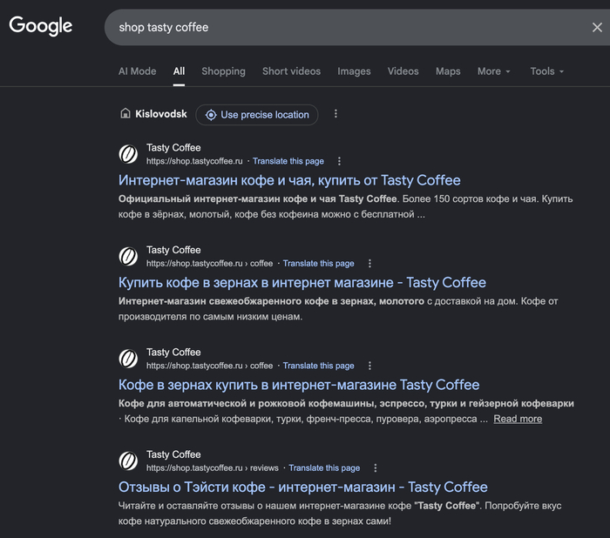Click the favicon of the 'Купить кофе в зернах' result
610x538 pixels.
128,256
